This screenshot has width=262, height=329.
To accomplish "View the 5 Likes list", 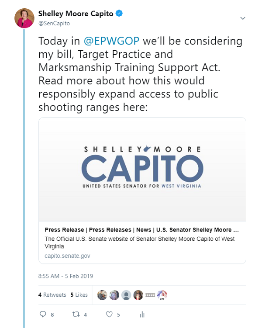I will [x=79, y=295].
